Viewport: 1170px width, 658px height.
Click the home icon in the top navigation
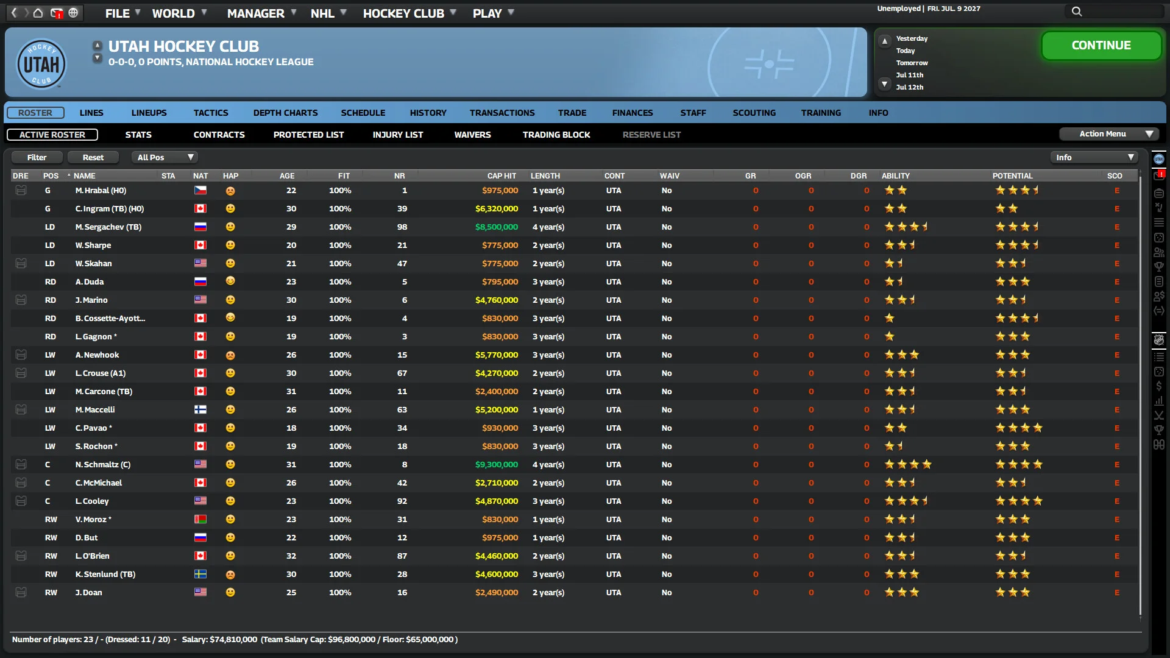(x=38, y=12)
